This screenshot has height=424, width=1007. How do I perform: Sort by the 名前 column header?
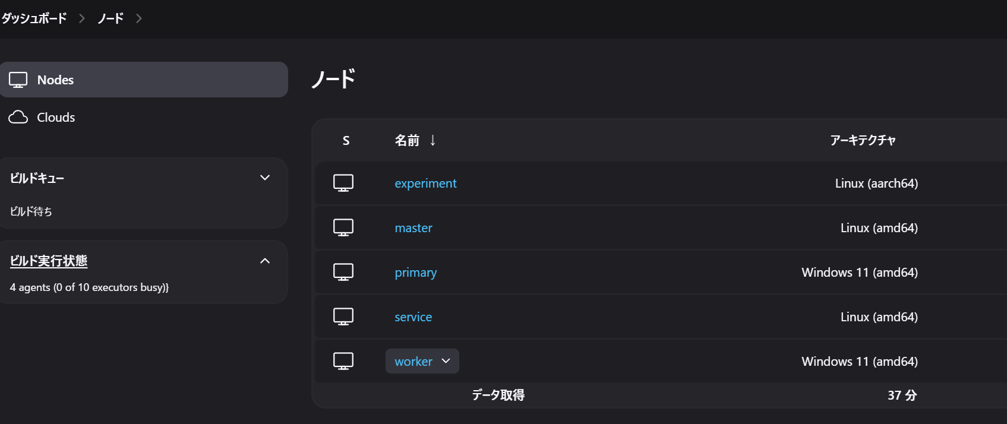[x=407, y=140]
